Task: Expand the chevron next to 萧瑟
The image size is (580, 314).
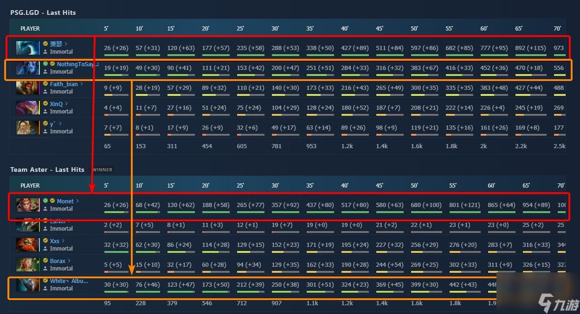Action: pos(66,44)
